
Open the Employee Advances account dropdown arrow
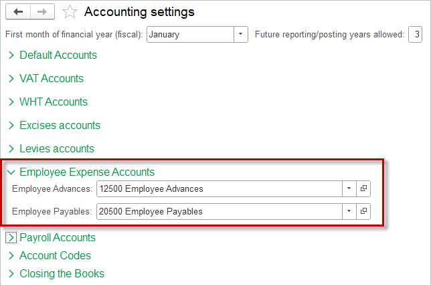click(349, 188)
